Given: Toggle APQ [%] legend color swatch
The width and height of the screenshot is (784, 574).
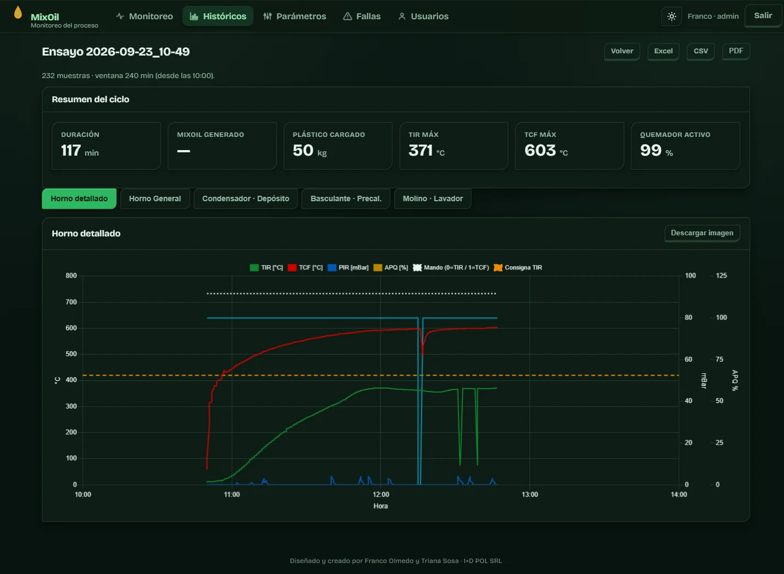Looking at the screenshot, I should [378, 268].
